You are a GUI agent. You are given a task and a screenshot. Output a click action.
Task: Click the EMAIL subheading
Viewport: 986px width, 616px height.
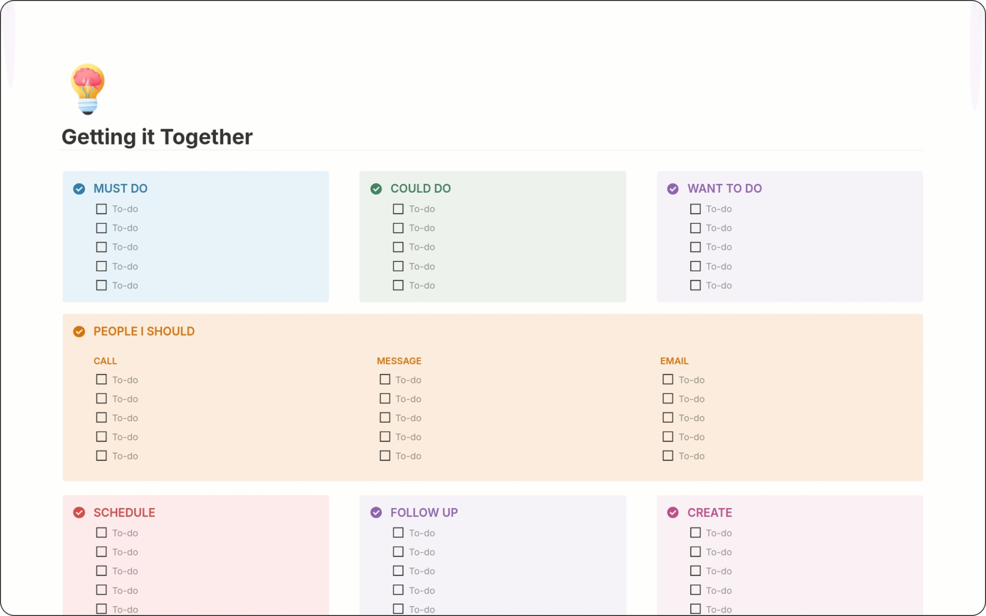coord(674,361)
